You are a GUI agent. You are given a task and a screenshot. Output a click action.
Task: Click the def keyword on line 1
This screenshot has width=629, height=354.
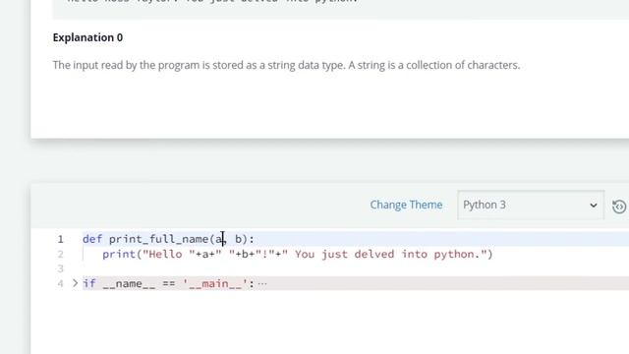pyautogui.click(x=91, y=239)
